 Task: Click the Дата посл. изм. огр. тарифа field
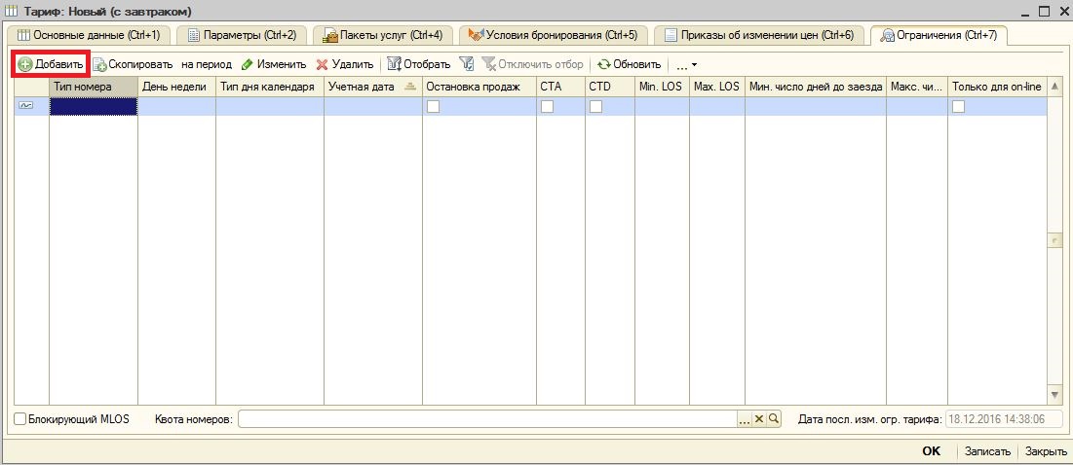1004,419
